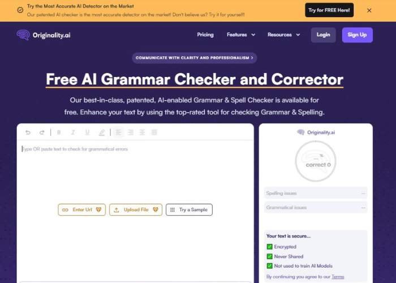Open the Resources dropdown menu
Viewport: 396px width, 283px height.
coord(283,35)
